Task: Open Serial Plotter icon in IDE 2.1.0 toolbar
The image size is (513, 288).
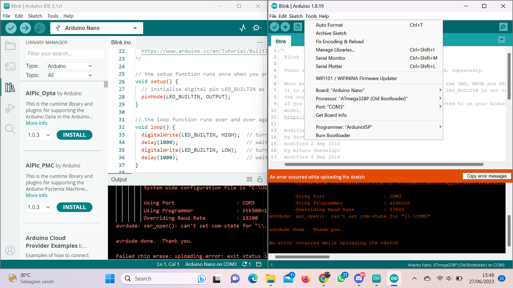Action: point(243,28)
